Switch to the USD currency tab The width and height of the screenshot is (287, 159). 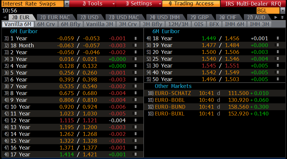(90, 17)
